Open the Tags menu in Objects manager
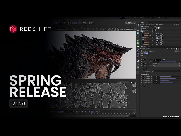This screenshot has height=136, width=181. tap(156, 24)
